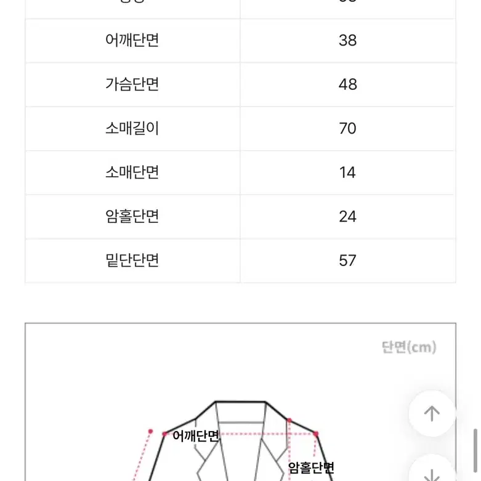
Task: Click the 어깨단면 label on the diagram
Action: [196, 435]
